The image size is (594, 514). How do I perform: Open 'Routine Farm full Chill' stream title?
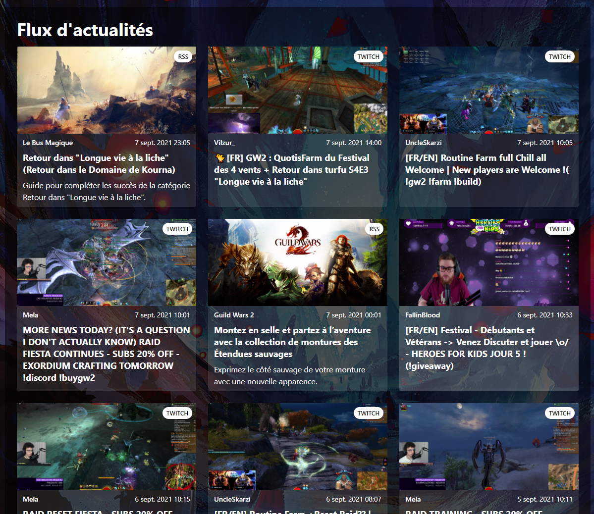point(487,170)
